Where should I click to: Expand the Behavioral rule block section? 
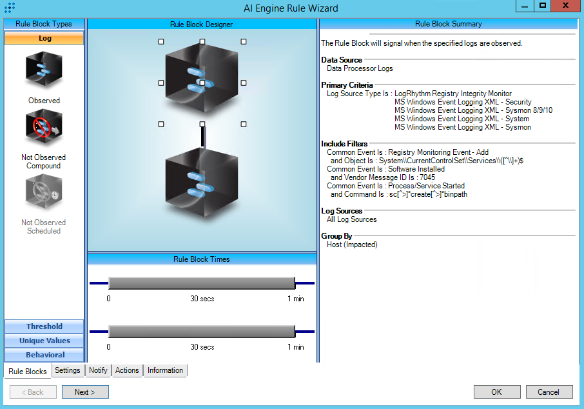(44, 355)
